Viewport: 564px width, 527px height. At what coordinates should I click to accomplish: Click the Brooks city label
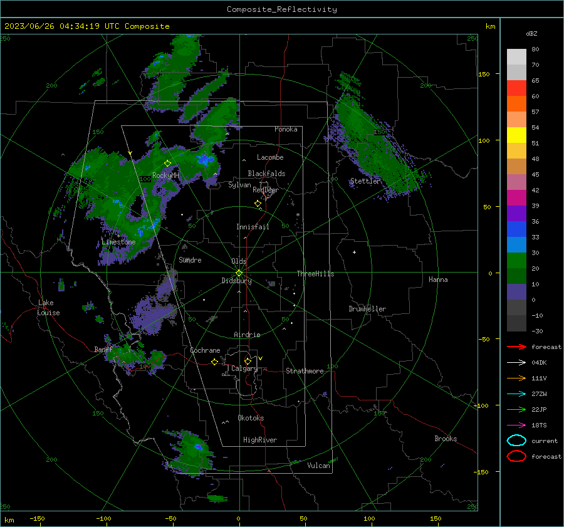click(x=446, y=439)
